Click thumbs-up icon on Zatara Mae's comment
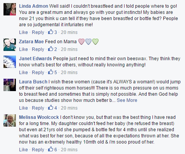The image size is (185, 154). click(x=50, y=49)
